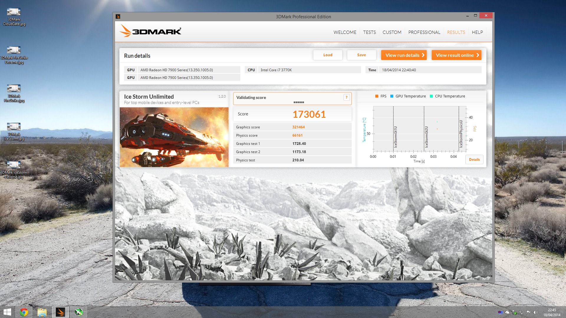The width and height of the screenshot is (566, 318).
Task: Open Action Center flag tray icon
Action: 529,312
